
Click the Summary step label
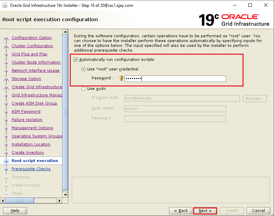click(x=21, y=177)
